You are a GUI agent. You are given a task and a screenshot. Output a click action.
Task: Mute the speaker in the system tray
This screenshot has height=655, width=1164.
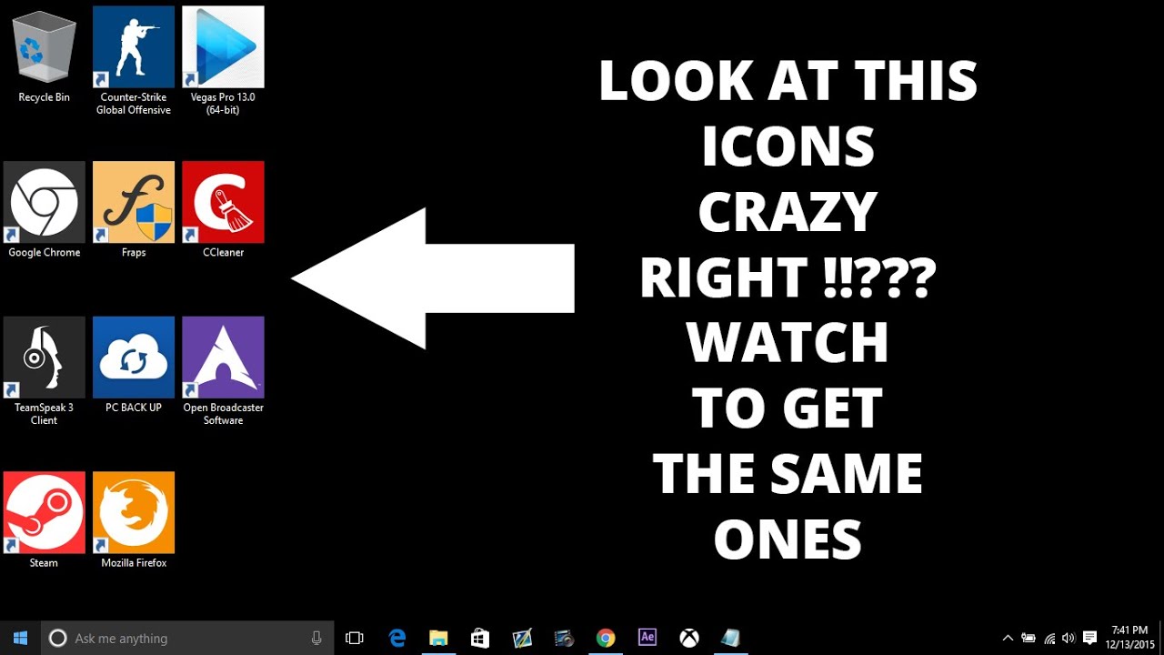pyautogui.click(x=1068, y=638)
